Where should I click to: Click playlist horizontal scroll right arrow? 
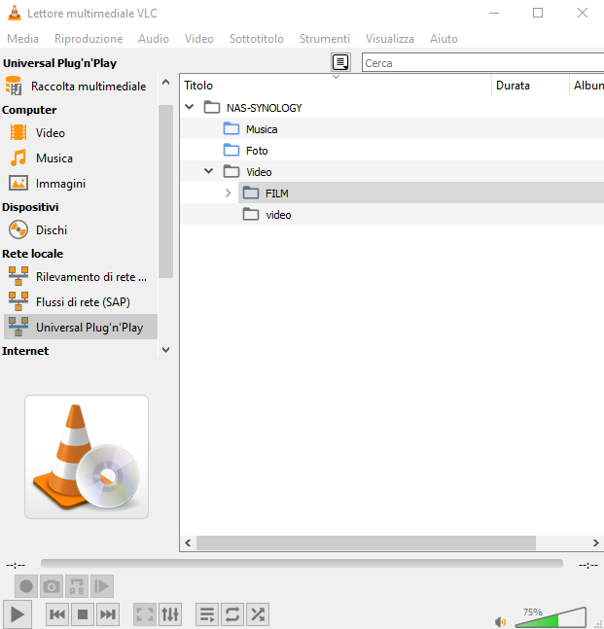click(596, 542)
